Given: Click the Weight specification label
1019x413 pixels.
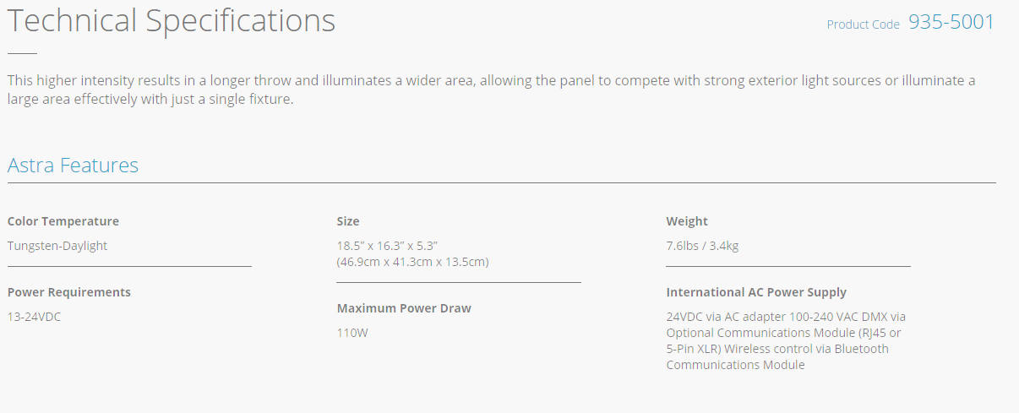Looking at the screenshot, I should pyautogui.click(x=687, y=221).
